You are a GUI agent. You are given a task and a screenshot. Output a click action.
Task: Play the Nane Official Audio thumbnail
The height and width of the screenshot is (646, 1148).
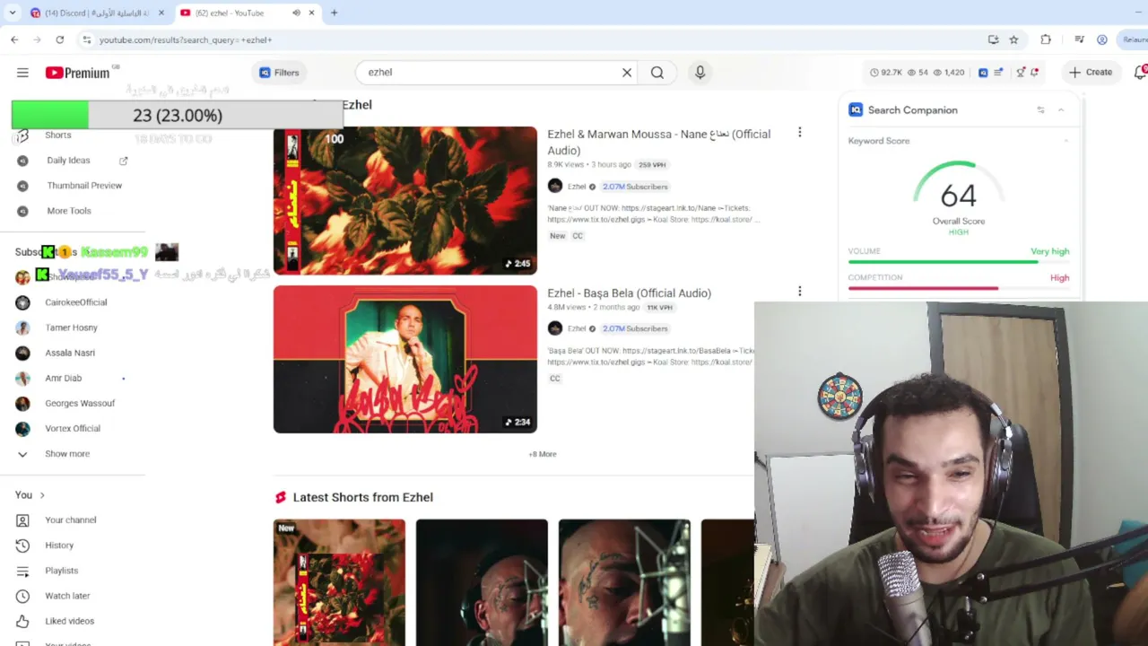tap(405, 200)
